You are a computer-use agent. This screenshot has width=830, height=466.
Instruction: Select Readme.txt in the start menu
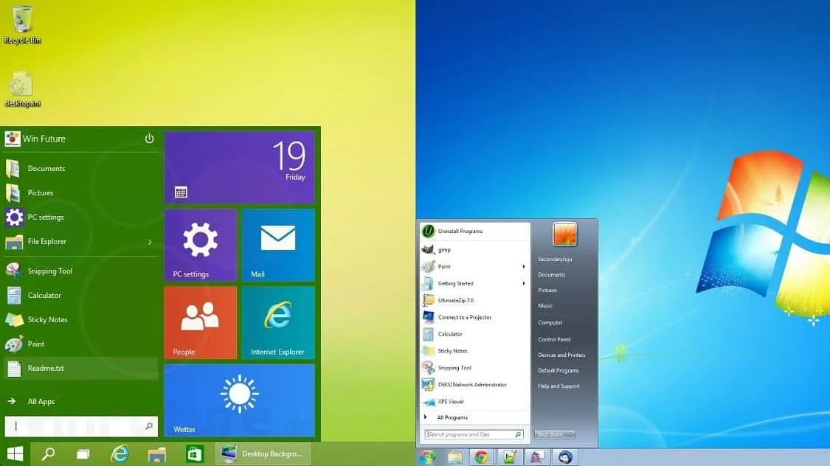[x=46, y=368]
